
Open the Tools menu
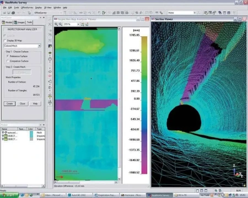point(17,8)
